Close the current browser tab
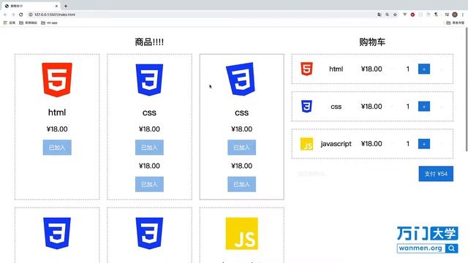Image resolution: width=468 pixels, height=263 pixels. click(56, 6)
